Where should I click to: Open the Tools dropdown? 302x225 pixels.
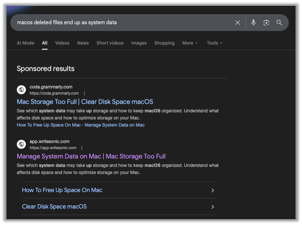click(214, 43)
